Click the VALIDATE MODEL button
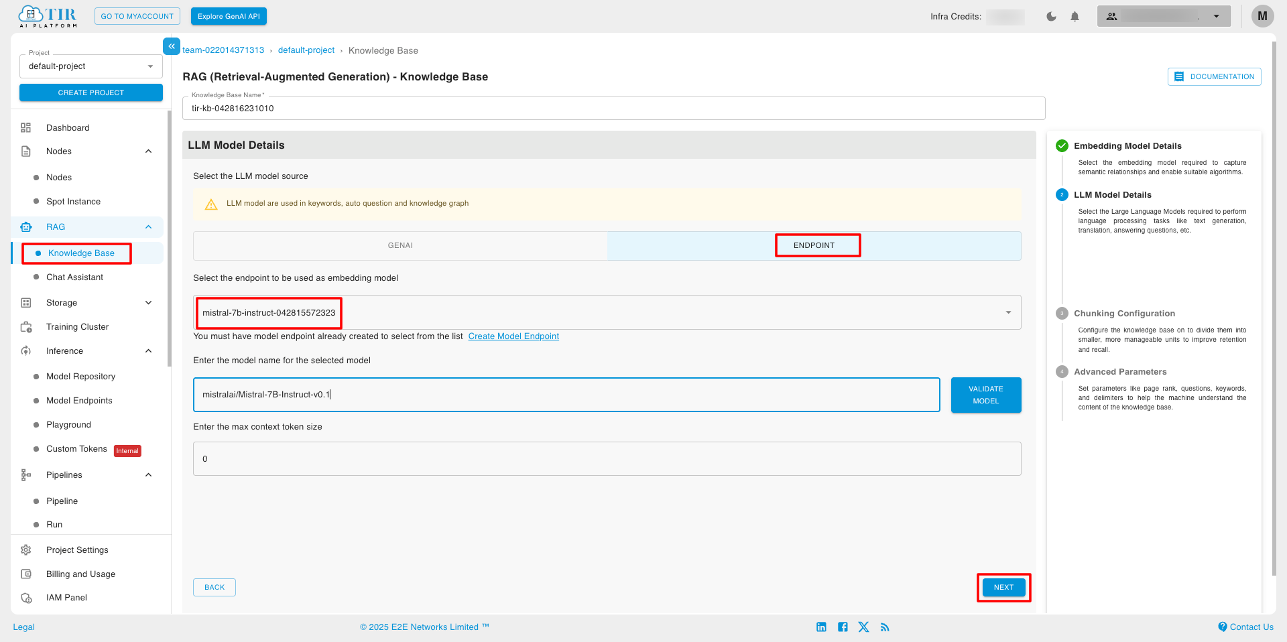Viewport: 1287px width, 642px height. tap(985, 395)
